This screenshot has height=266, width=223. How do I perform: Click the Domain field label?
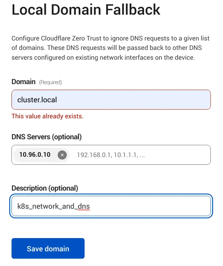point(23,82)
